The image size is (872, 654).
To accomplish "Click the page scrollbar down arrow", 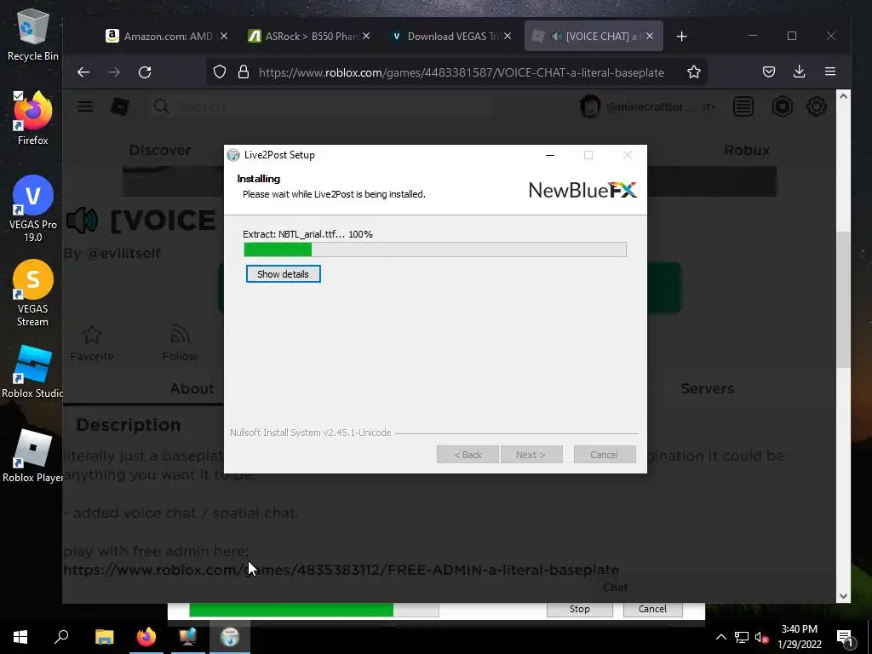I will tap(843, 595).
